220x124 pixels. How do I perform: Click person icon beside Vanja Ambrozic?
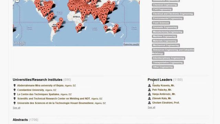[x=150, y=94]
